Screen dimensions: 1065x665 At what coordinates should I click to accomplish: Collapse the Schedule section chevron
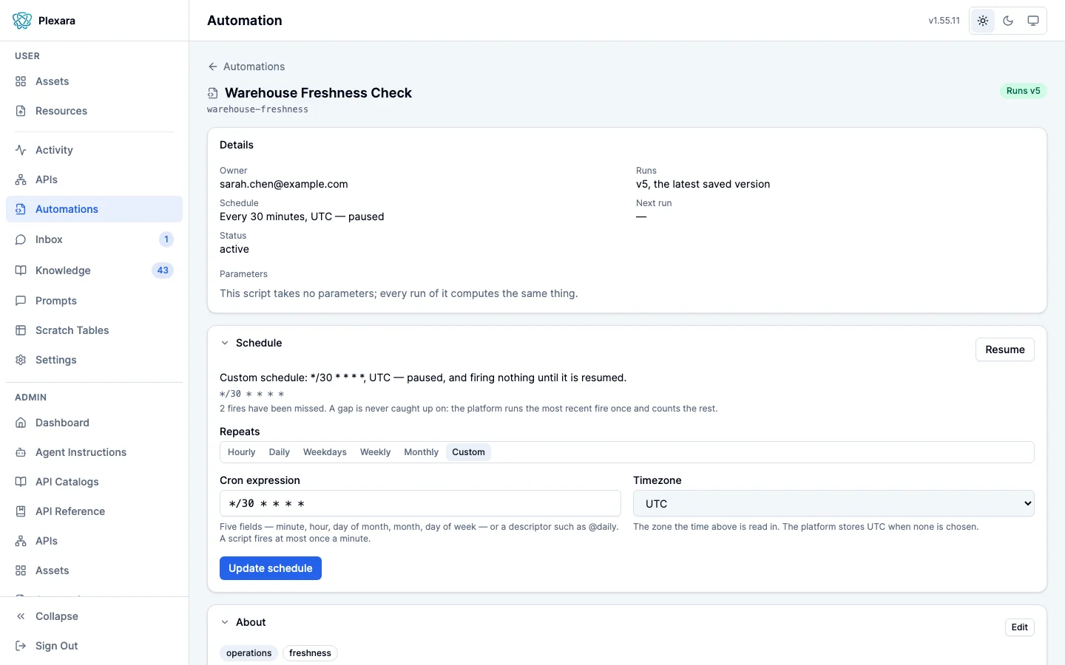pyautogui.click(x=225, y=343)
